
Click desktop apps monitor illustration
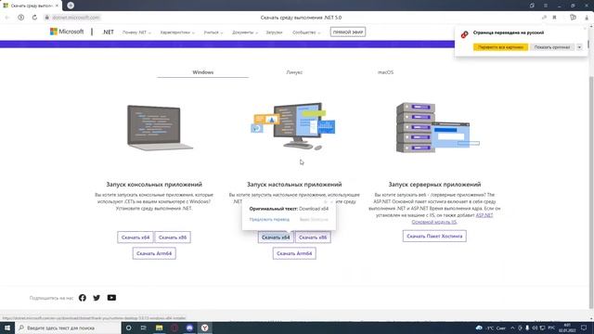[293, 126]
